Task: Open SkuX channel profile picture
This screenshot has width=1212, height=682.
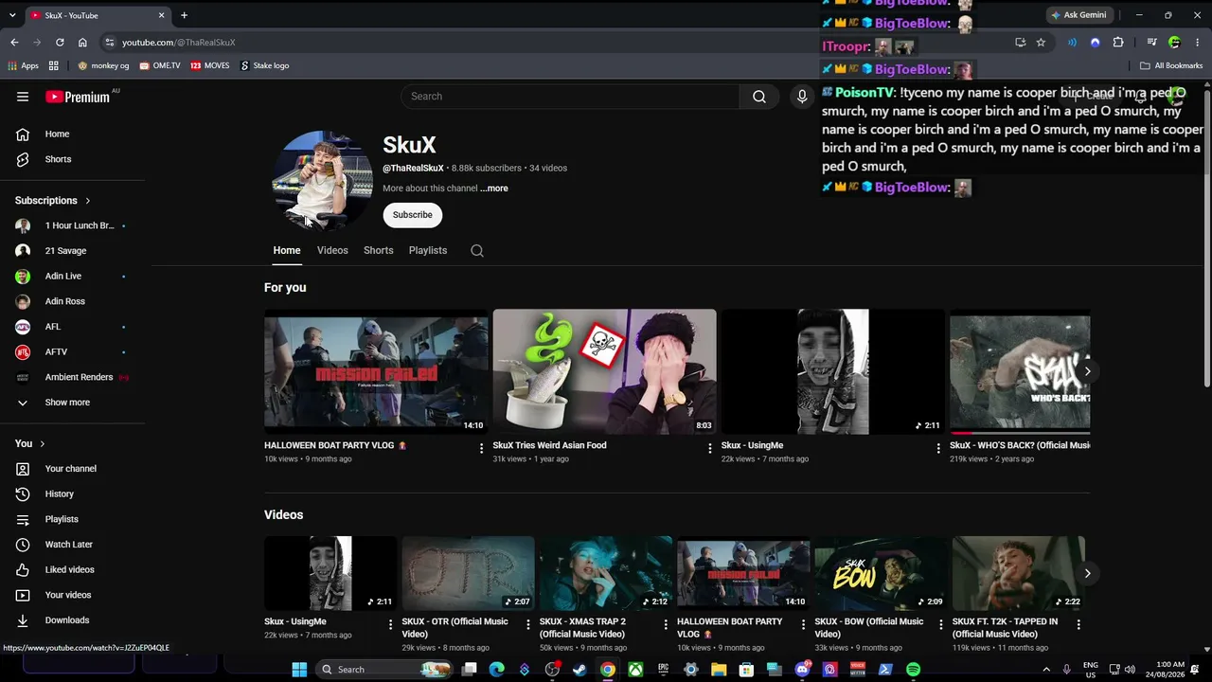Action: (322, 180)
